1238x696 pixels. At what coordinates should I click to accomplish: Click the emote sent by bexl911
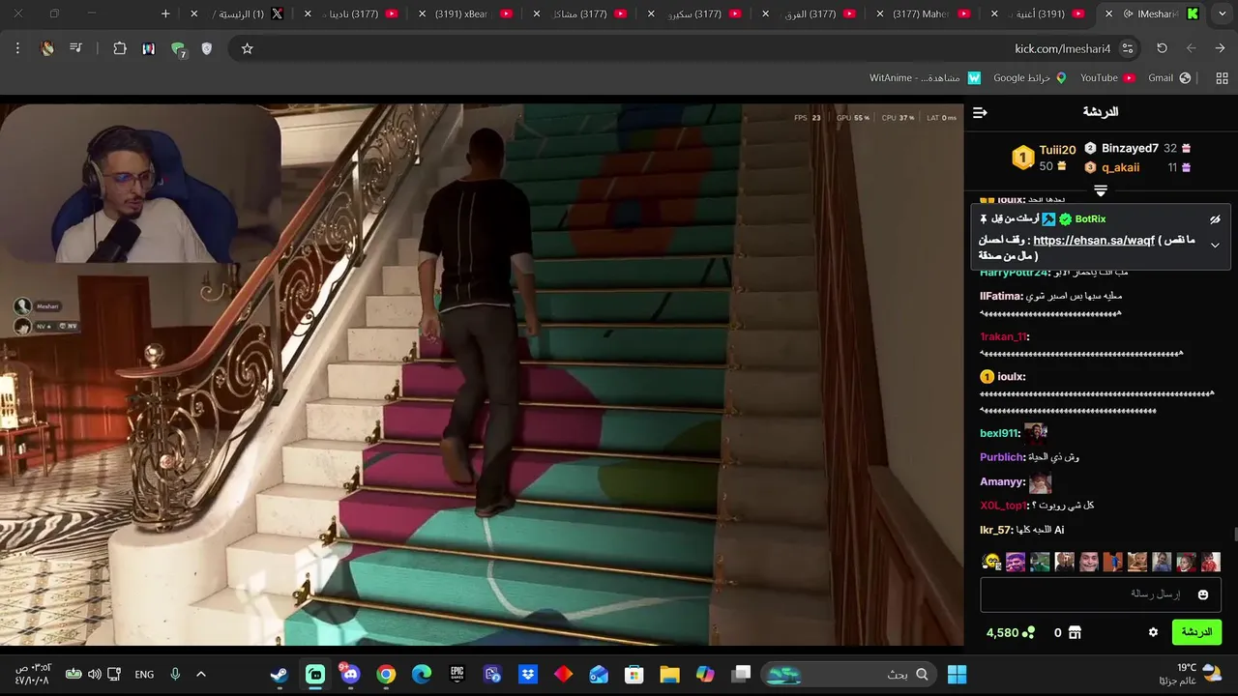point(1036,432)
